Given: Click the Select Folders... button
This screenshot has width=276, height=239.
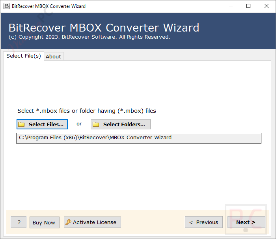Looking at the screenshot, I should tap(121, 124).
